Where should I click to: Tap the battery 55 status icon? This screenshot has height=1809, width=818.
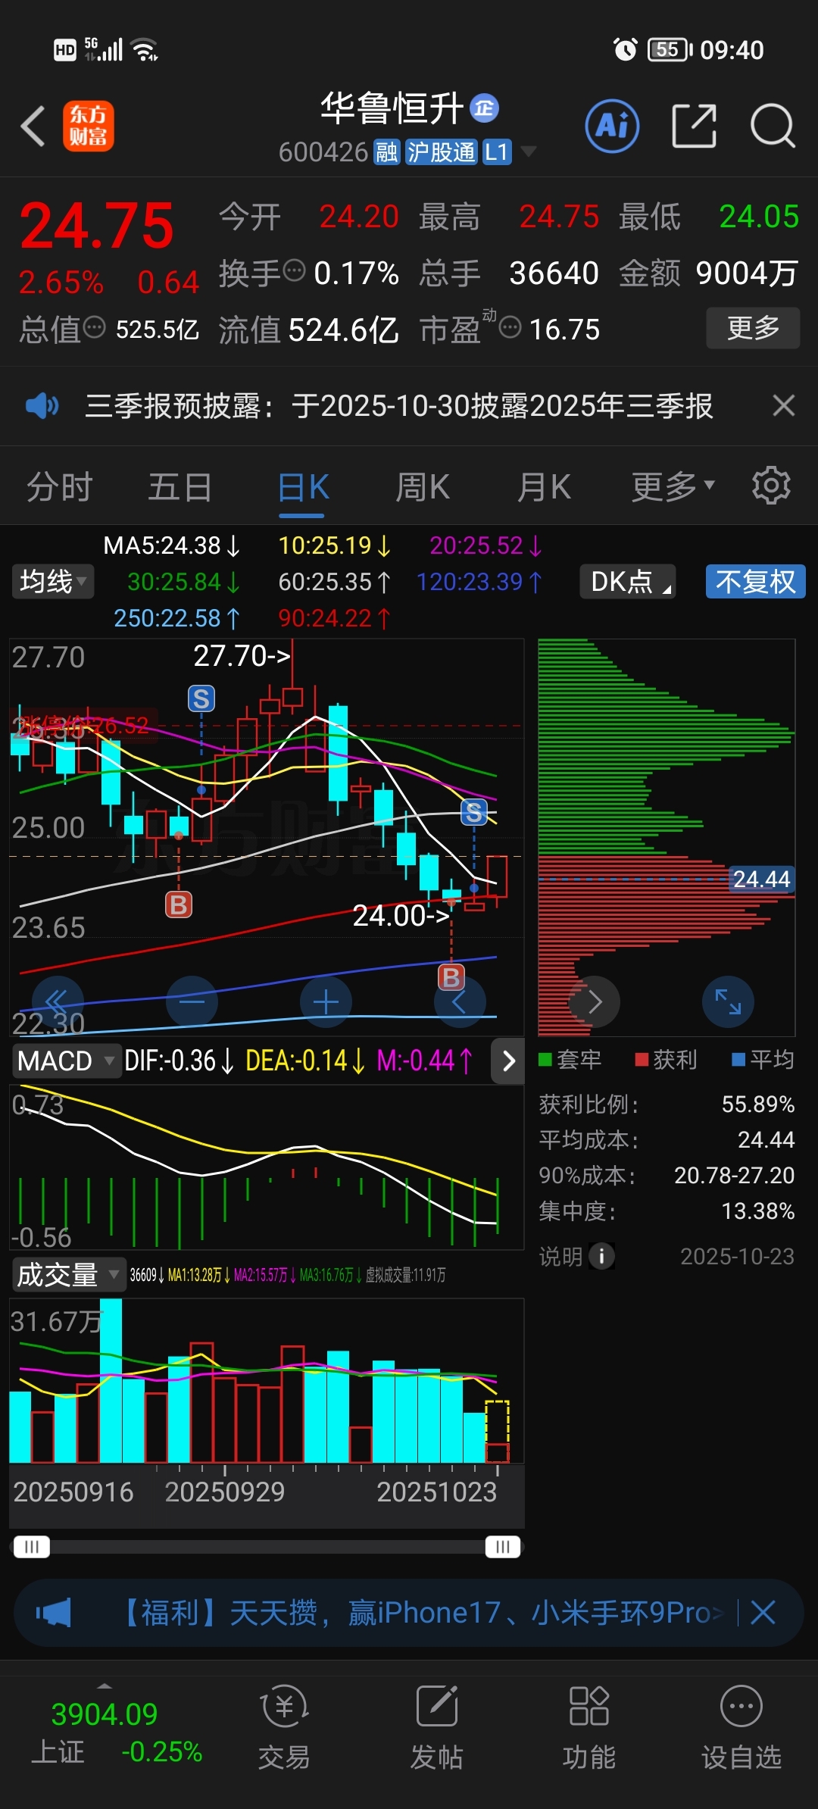click(670, 50)
